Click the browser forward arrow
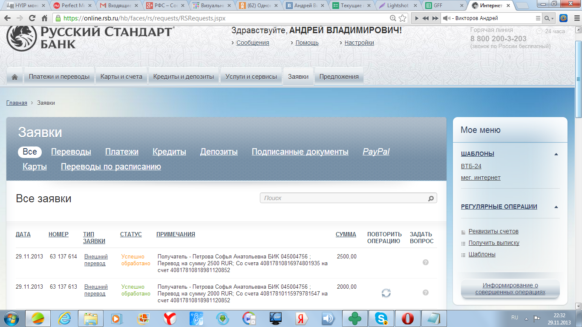 click(20, 18)
